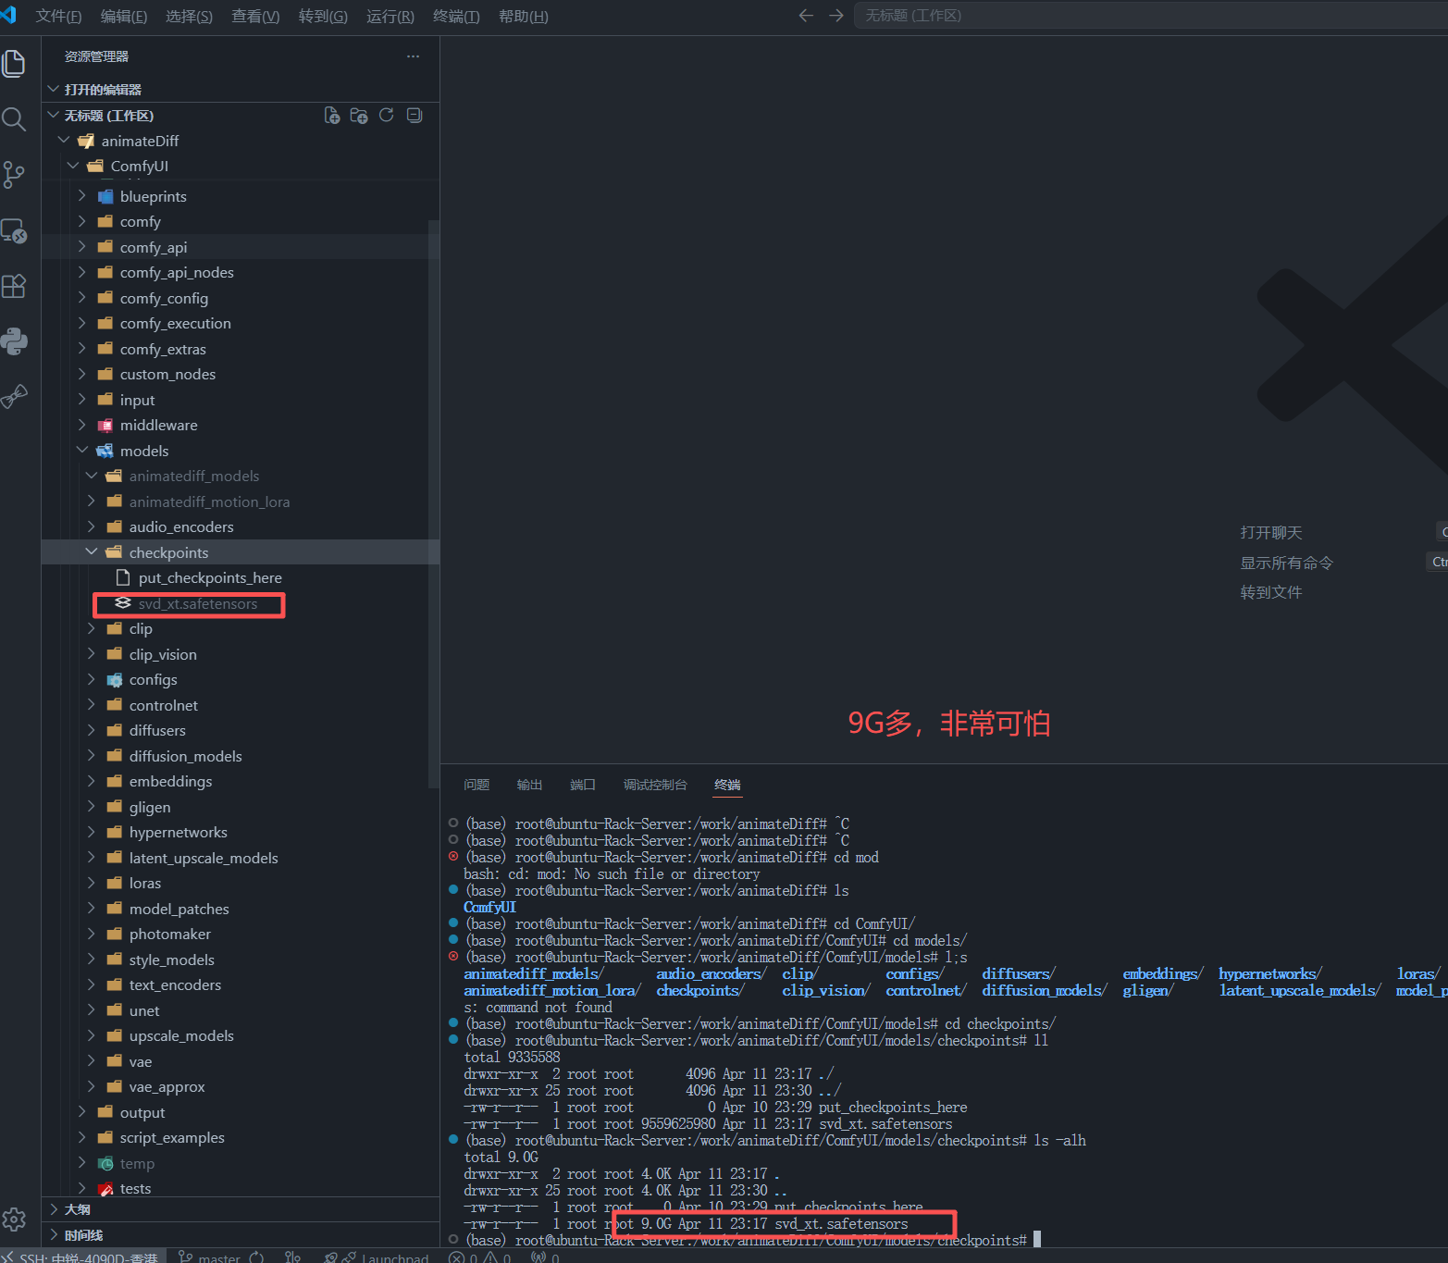Switch to the 调试控制台 panel tab
Viewport: 1448px width, 1263px height.
point(655,785)
